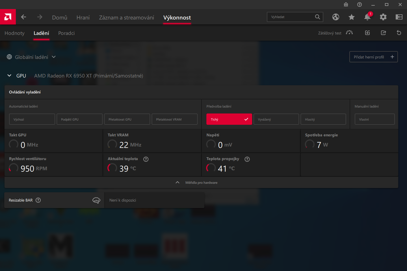407x271 pixels.
Task: Switch to Hodnoty subtab
Action: (14, 33)
